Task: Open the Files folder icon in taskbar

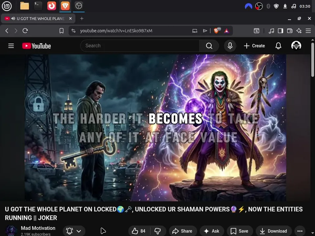Action: point(25,6)
